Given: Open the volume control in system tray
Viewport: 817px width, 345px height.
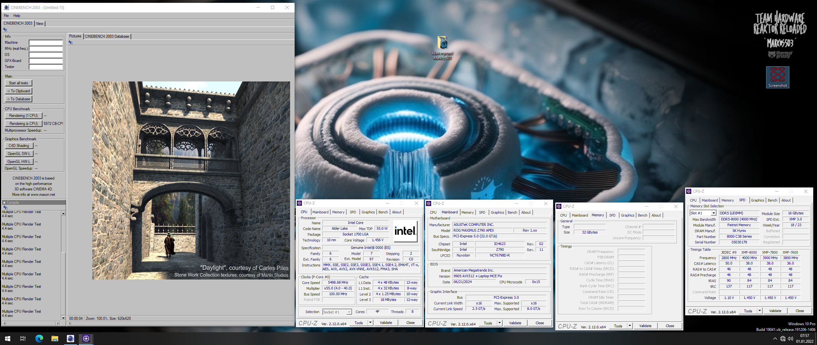Looking at the screenshot, I should [790, 339].
